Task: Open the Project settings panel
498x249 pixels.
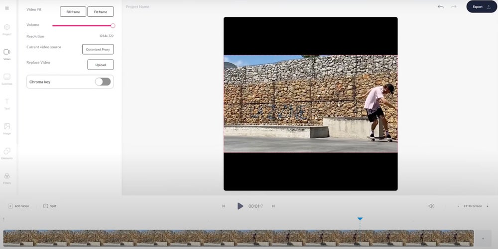Action: (x=7, y=29)
